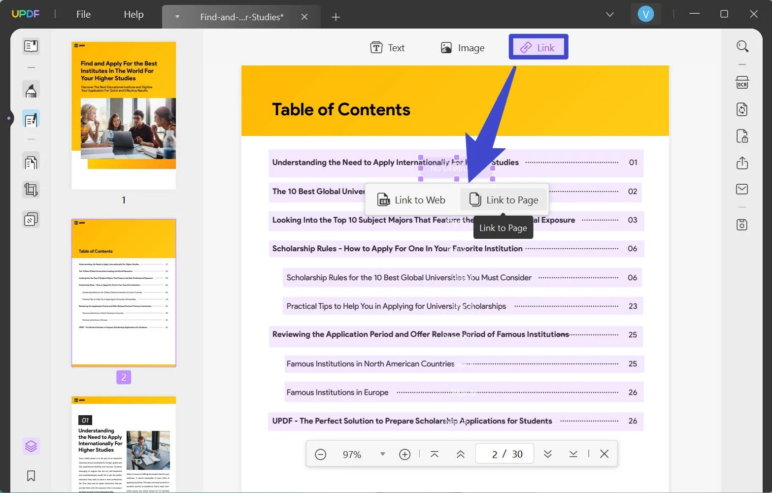This screenshot has height=493, width=772.
Task: Expand the zoom percentage dropdown
Action: point(382,454)
